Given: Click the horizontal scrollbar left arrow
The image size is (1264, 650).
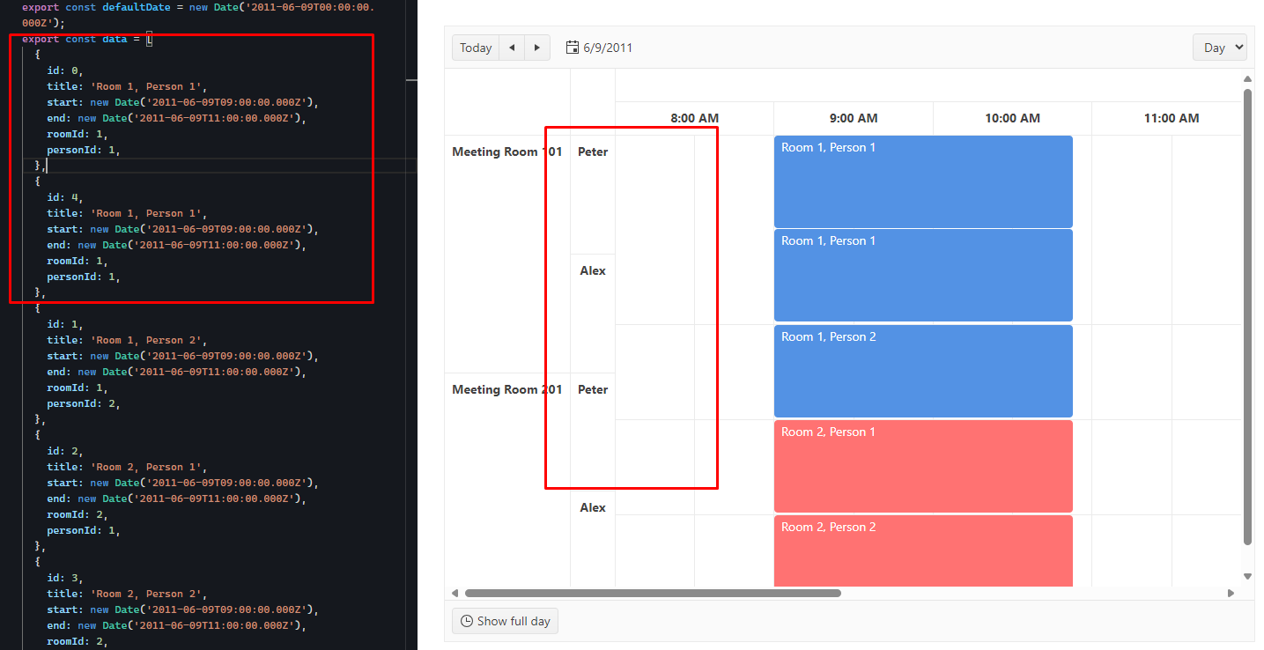Looking at the screenshot, I should pyautogui.click(x=455, y=593).
